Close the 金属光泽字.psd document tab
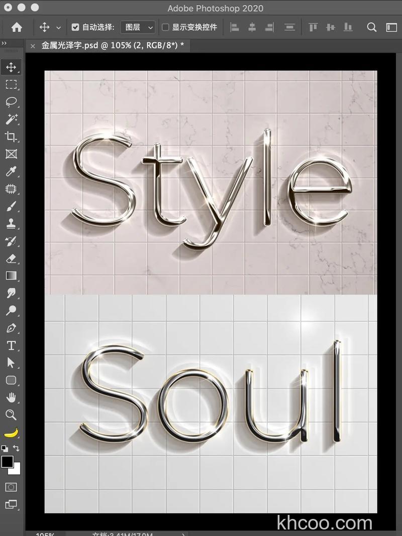The height and width of the screenshot is (536, 402). [x=33, y=46]
